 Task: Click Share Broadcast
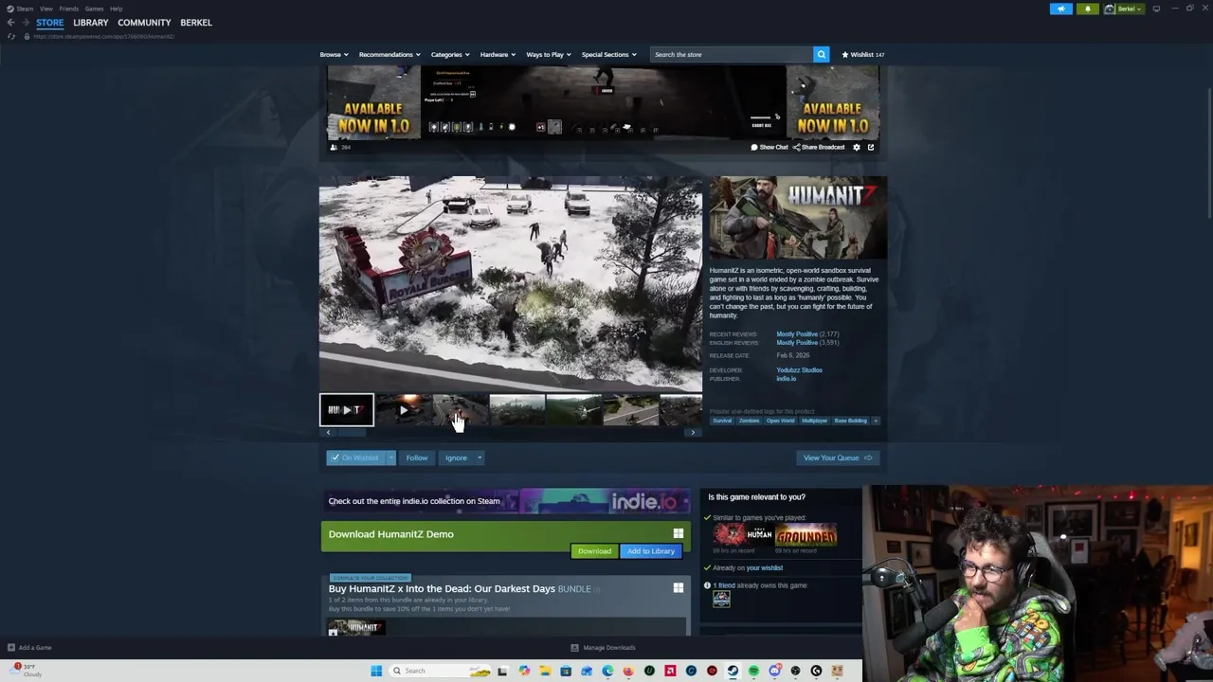[819, 147]
